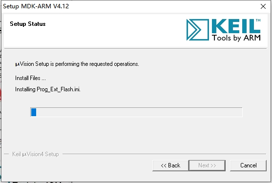This screenshot has width=272, height=183.
Task: Click the blue filled progress segment
Action: 34,112
